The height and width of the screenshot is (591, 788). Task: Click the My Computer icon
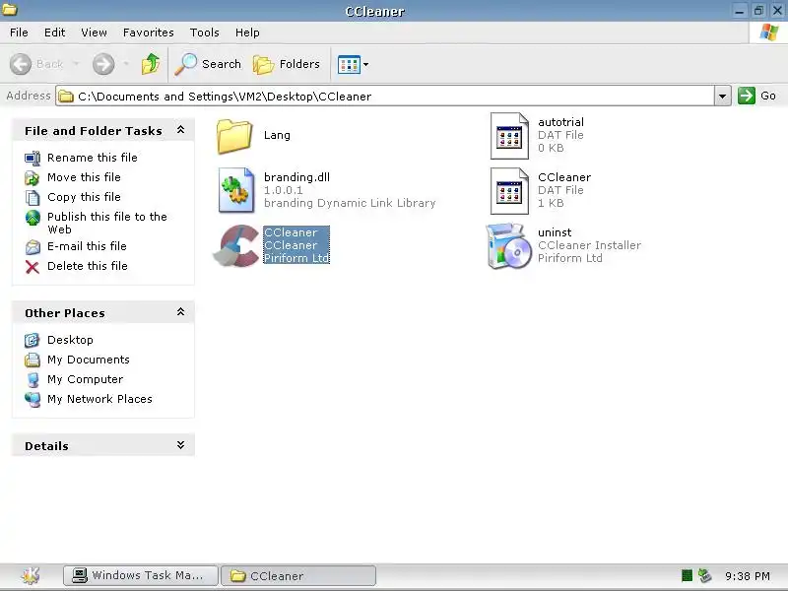(33, 379)
